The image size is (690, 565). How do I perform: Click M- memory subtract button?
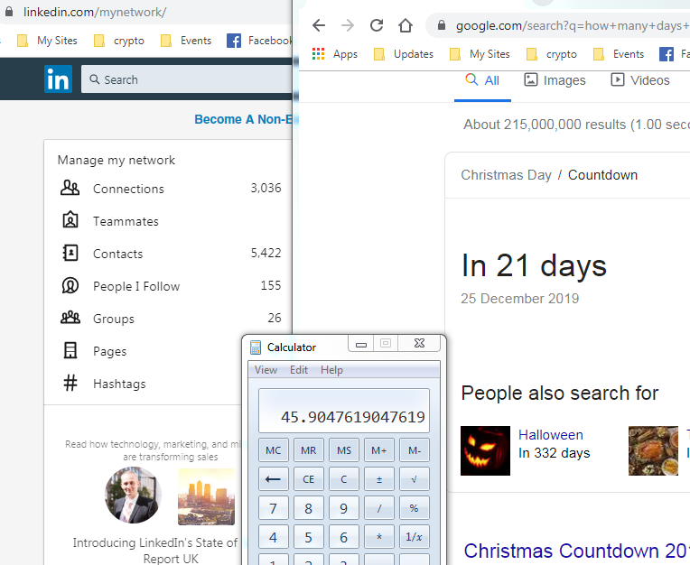click(x=414, y=450)
